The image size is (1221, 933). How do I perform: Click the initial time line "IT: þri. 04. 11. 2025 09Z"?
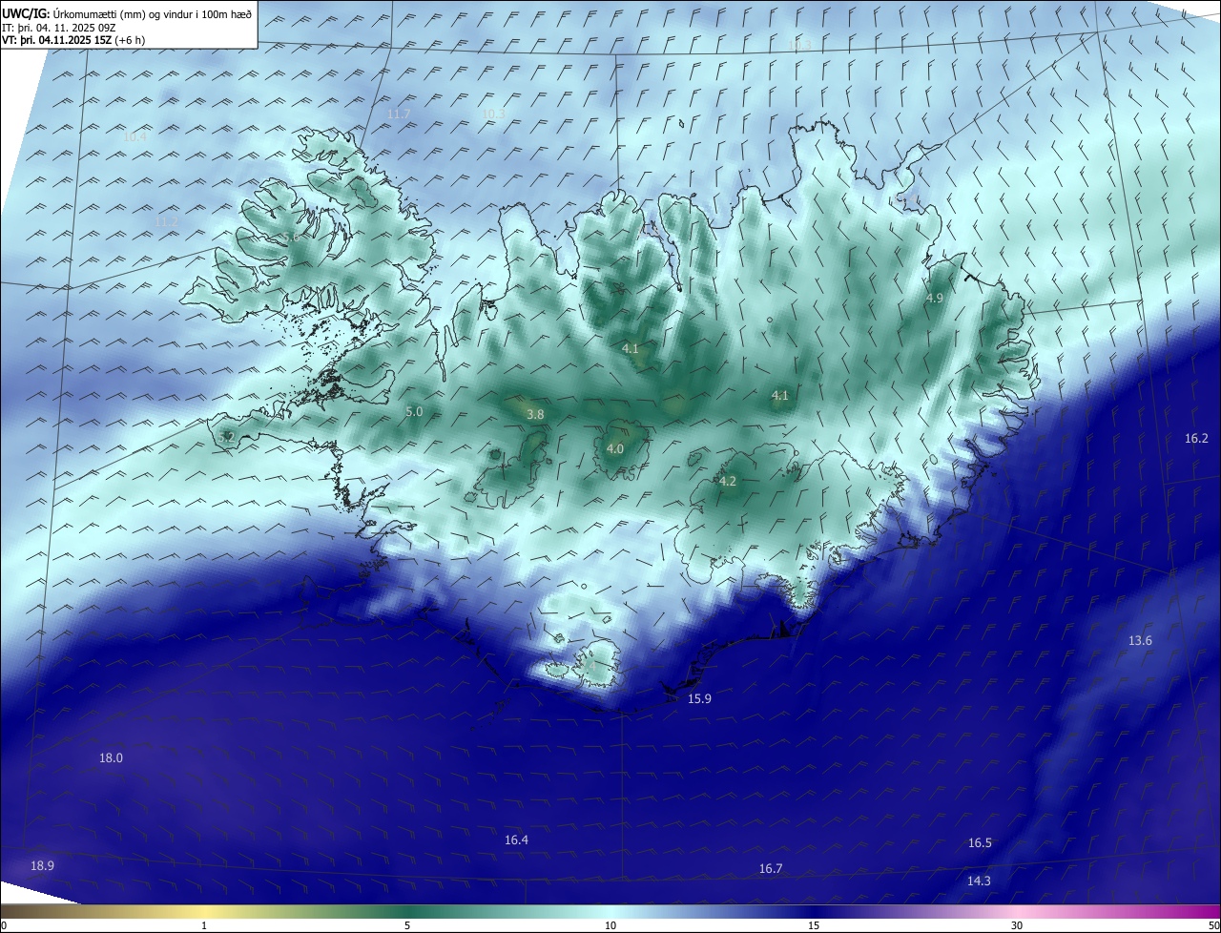click(59, 28)
